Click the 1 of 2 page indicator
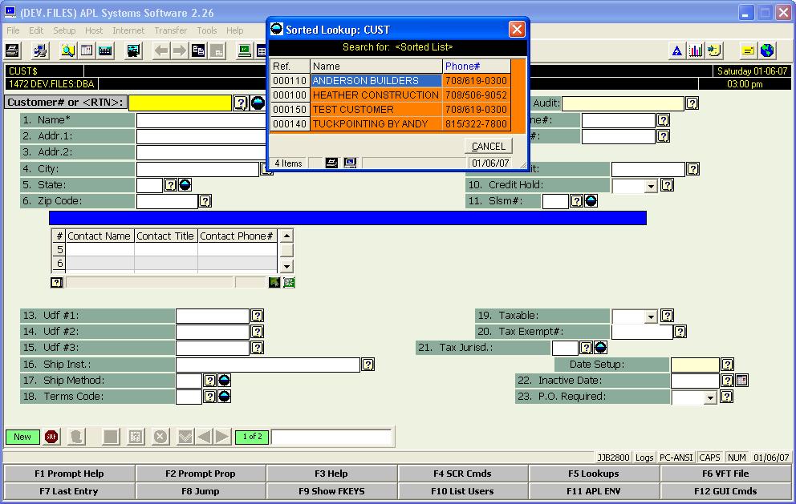The width and height of the screenshot is (796, 504). pos(252,437)
